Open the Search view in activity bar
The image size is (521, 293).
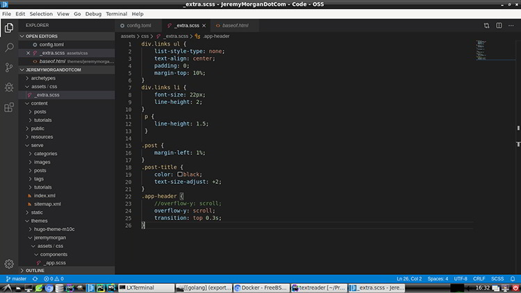pos(9,47)
